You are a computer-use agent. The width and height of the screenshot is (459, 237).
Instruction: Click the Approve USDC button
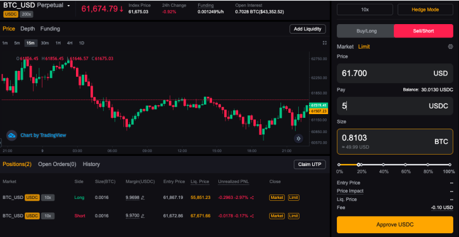point(395,225)
